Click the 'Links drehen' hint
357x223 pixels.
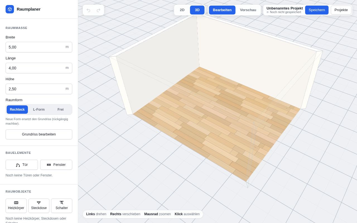click(x=96, y=214)
